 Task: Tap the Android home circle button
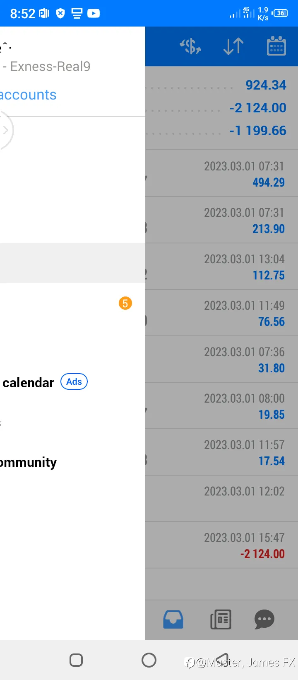coord(149,660)
